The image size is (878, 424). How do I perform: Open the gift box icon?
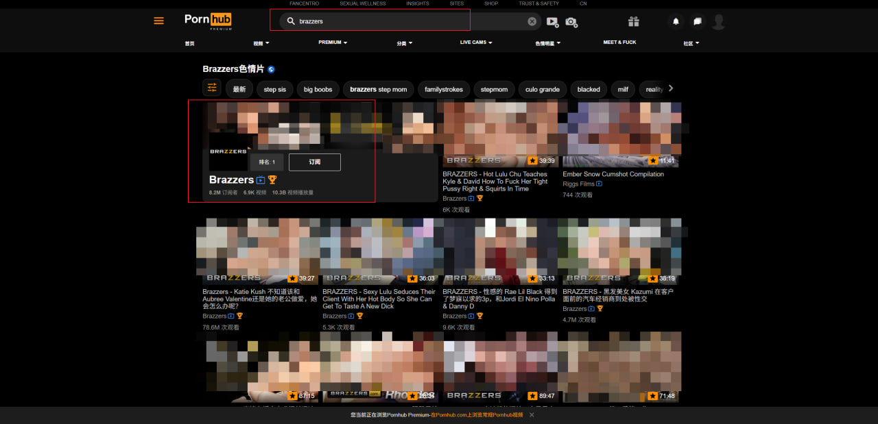(x=633, y=22)
